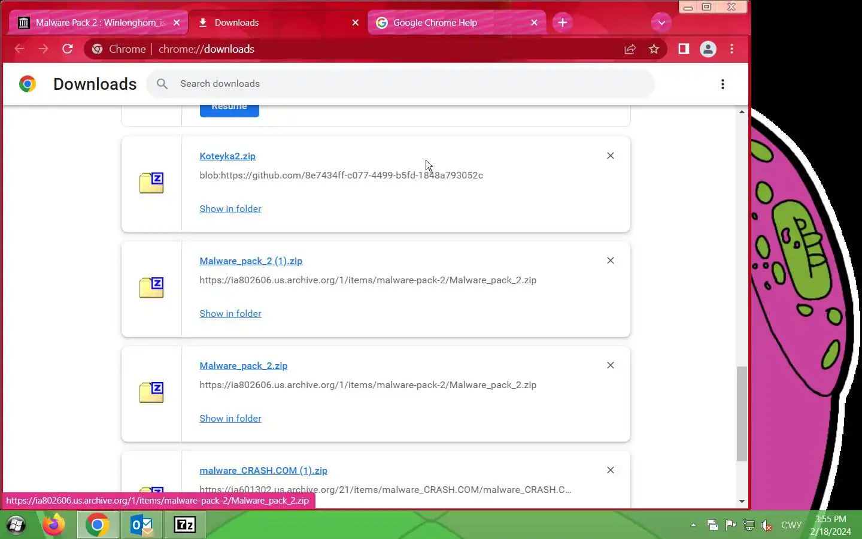Open Outlook from the taskbar
Image resolution: width=862 pixels, height=539 pixels.
point(142,525)
